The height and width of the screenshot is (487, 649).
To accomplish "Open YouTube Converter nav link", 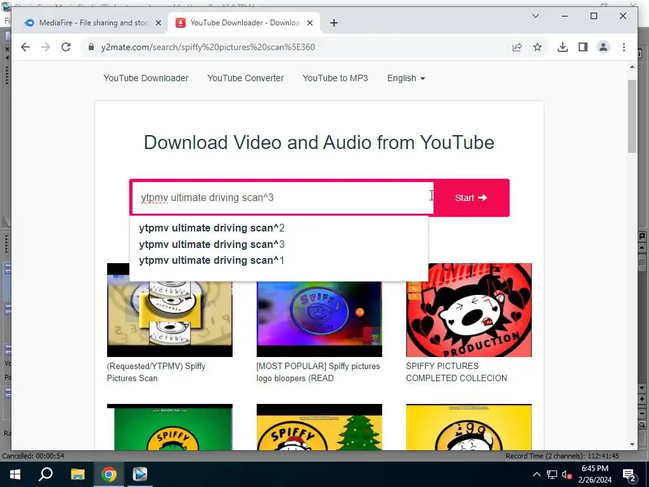I will [245, 78].
